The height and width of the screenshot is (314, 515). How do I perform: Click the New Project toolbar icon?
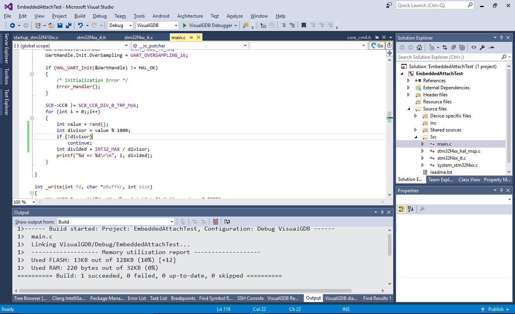click(38, 25)
